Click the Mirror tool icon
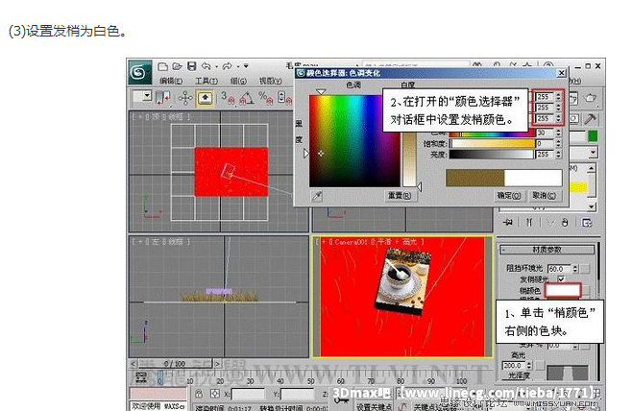Screen dimensions: 632x411 point(163,98)
